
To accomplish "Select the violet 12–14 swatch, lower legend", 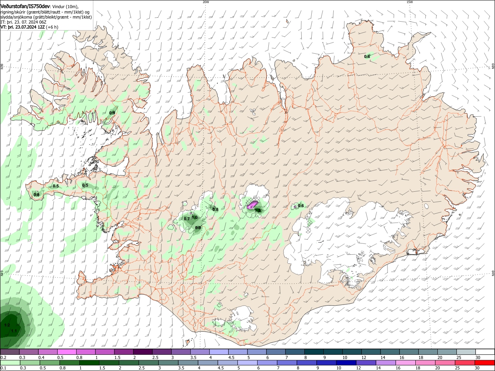I will coord(366,362).
